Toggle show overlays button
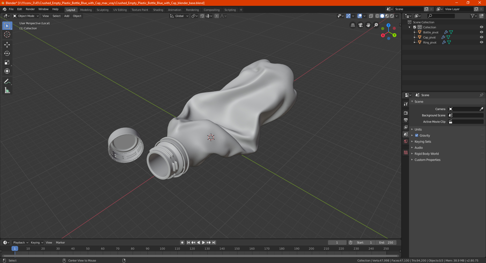This screenshot has height=263, width=486. [x=360, y=16]
